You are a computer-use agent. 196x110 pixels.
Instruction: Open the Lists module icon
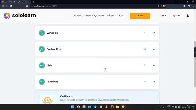(x=42, y=65)
